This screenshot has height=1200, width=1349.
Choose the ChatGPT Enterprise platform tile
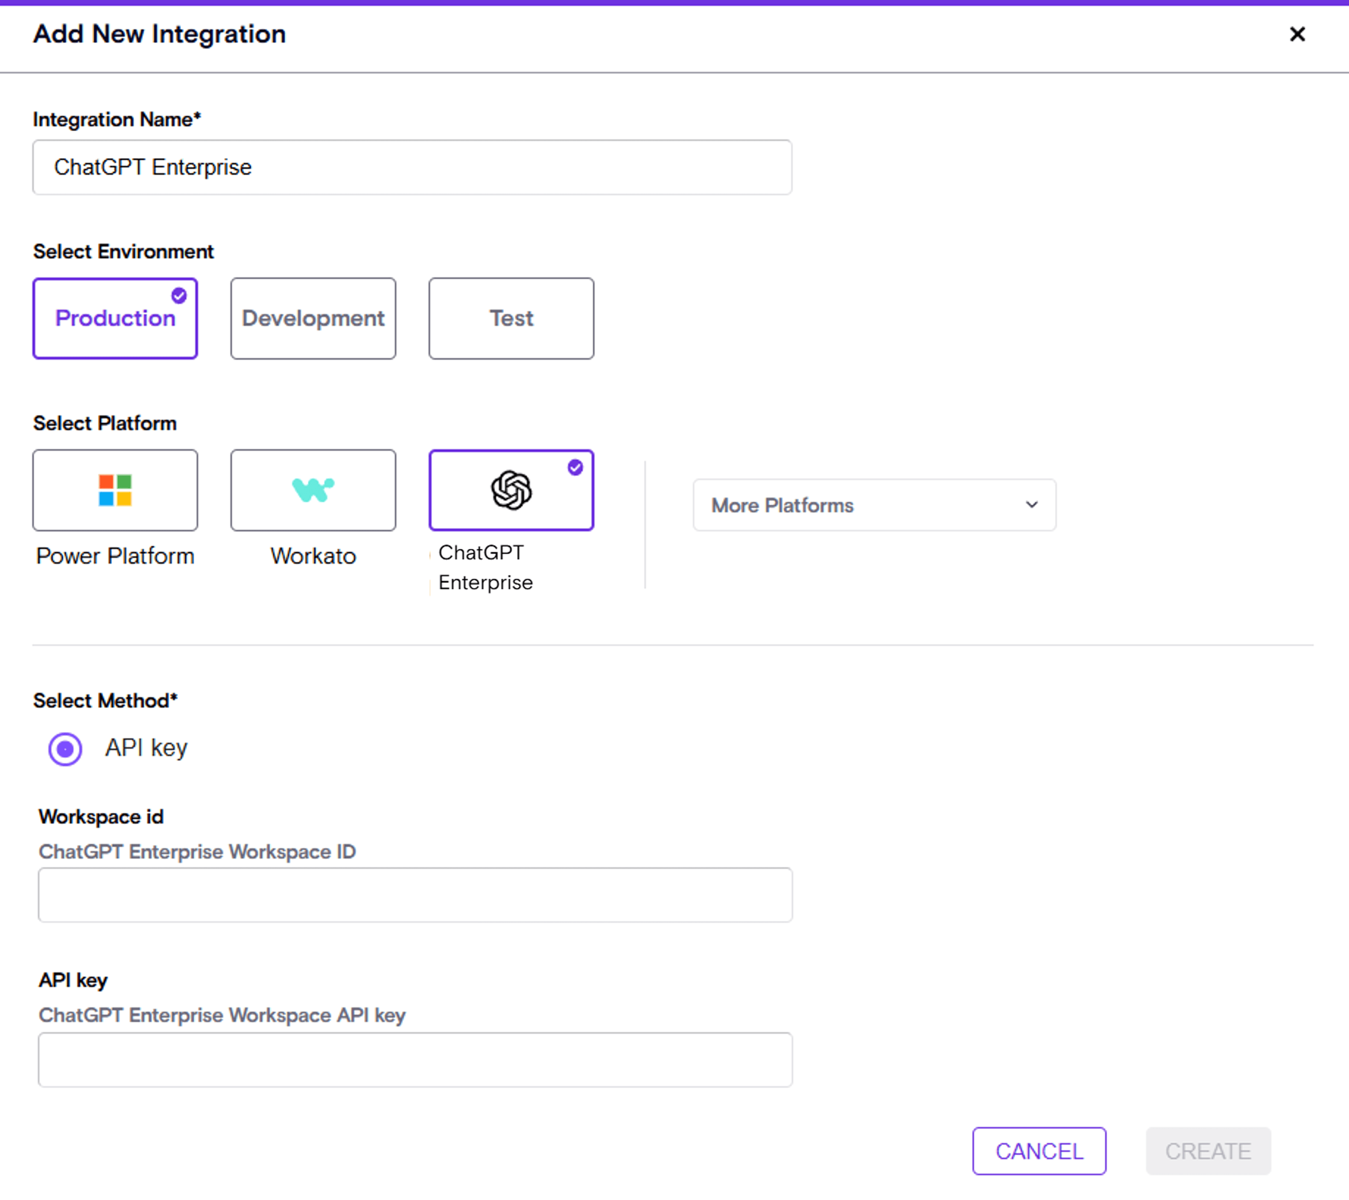pos(511,490)
